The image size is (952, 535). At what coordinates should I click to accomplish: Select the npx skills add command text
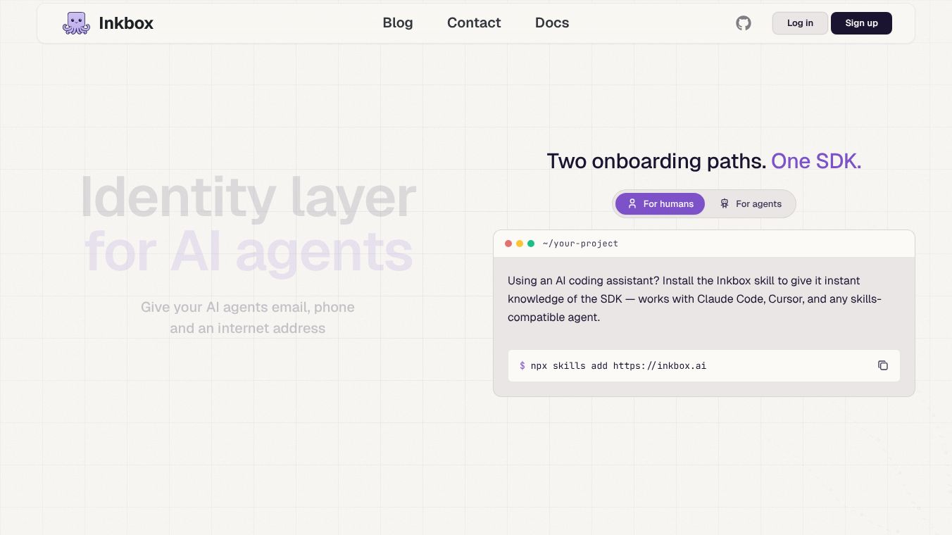click(618, 365)
